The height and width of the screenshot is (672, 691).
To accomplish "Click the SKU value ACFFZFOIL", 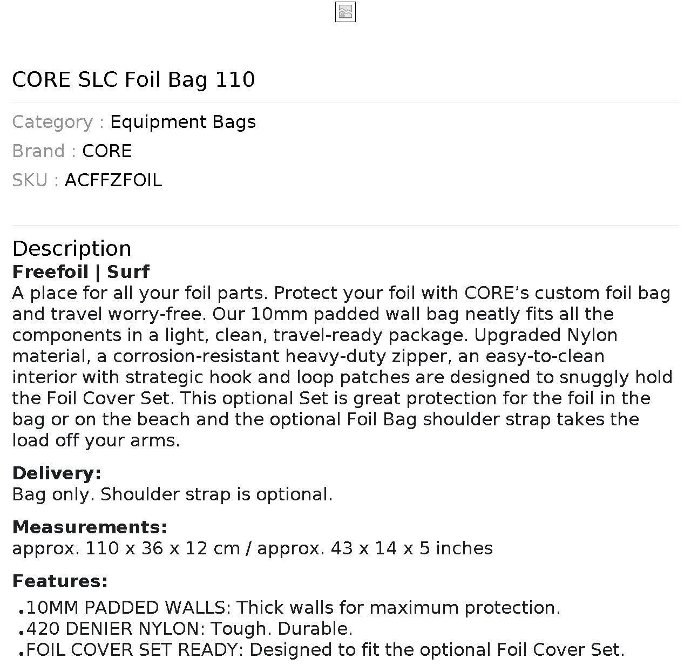I will (x=113, y=180).
